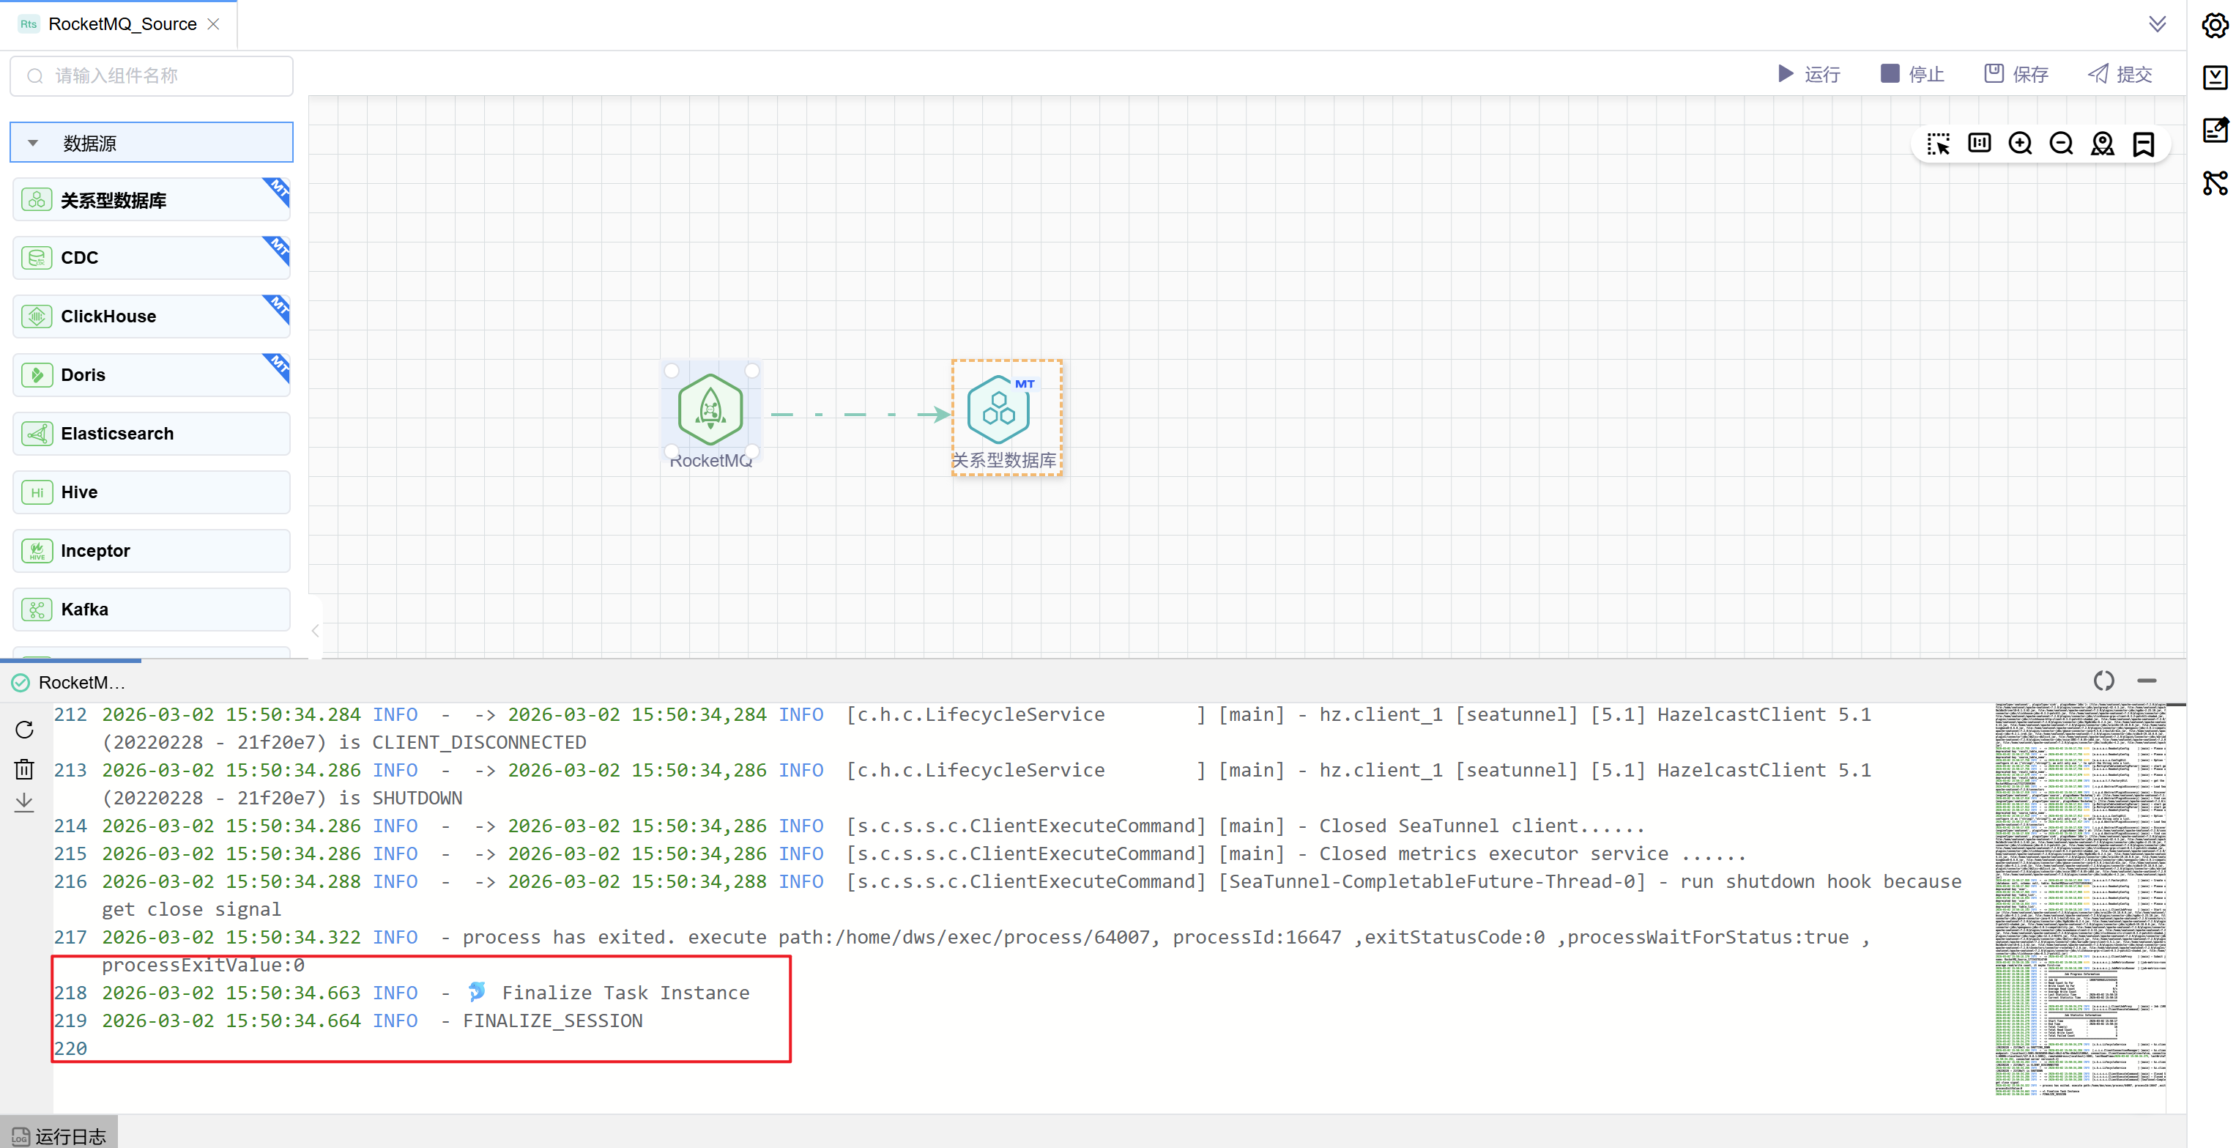Download log with the arrow icon
2236x1148 pixels.
(24, 801)
